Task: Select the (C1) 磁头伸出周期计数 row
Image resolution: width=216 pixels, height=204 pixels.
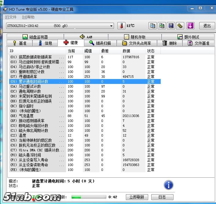Action: click(85, 130)
